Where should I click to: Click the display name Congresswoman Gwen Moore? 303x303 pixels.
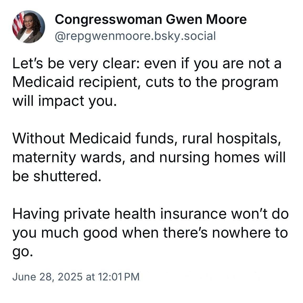151,19
